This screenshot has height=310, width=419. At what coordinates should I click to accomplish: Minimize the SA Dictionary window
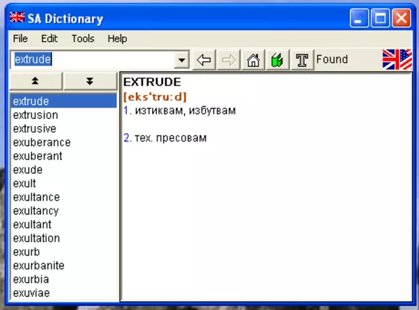(x=359, y=18)
